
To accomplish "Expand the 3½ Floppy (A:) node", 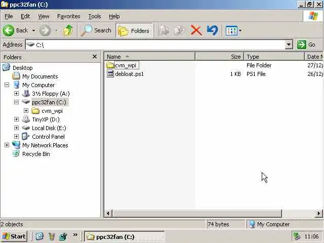I will (16, 94).
